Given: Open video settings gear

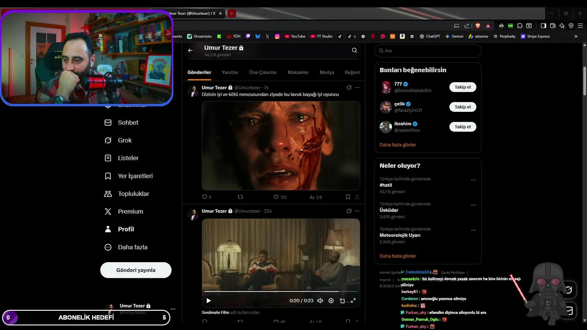Looking at the screenshot, I should [x=331, y=301].
